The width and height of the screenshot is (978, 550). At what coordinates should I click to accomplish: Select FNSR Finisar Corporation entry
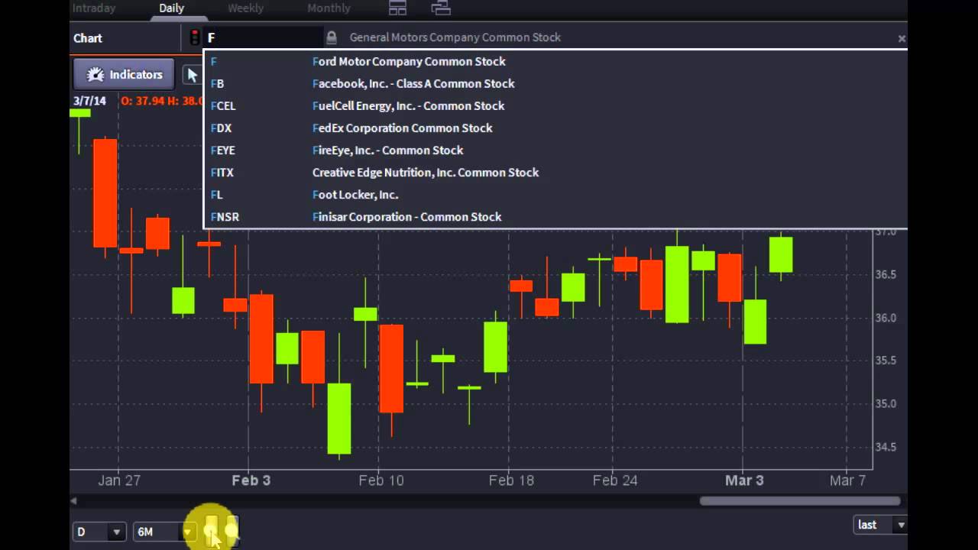(x=555, y=216)
